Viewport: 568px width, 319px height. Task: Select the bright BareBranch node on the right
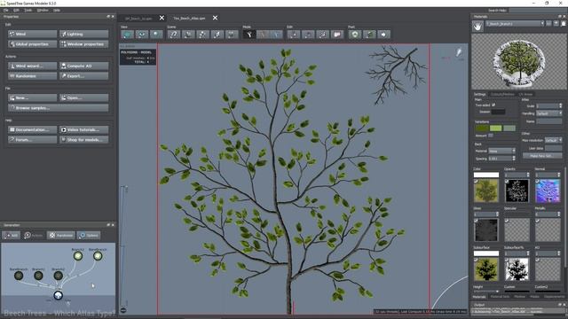point(98,256)
